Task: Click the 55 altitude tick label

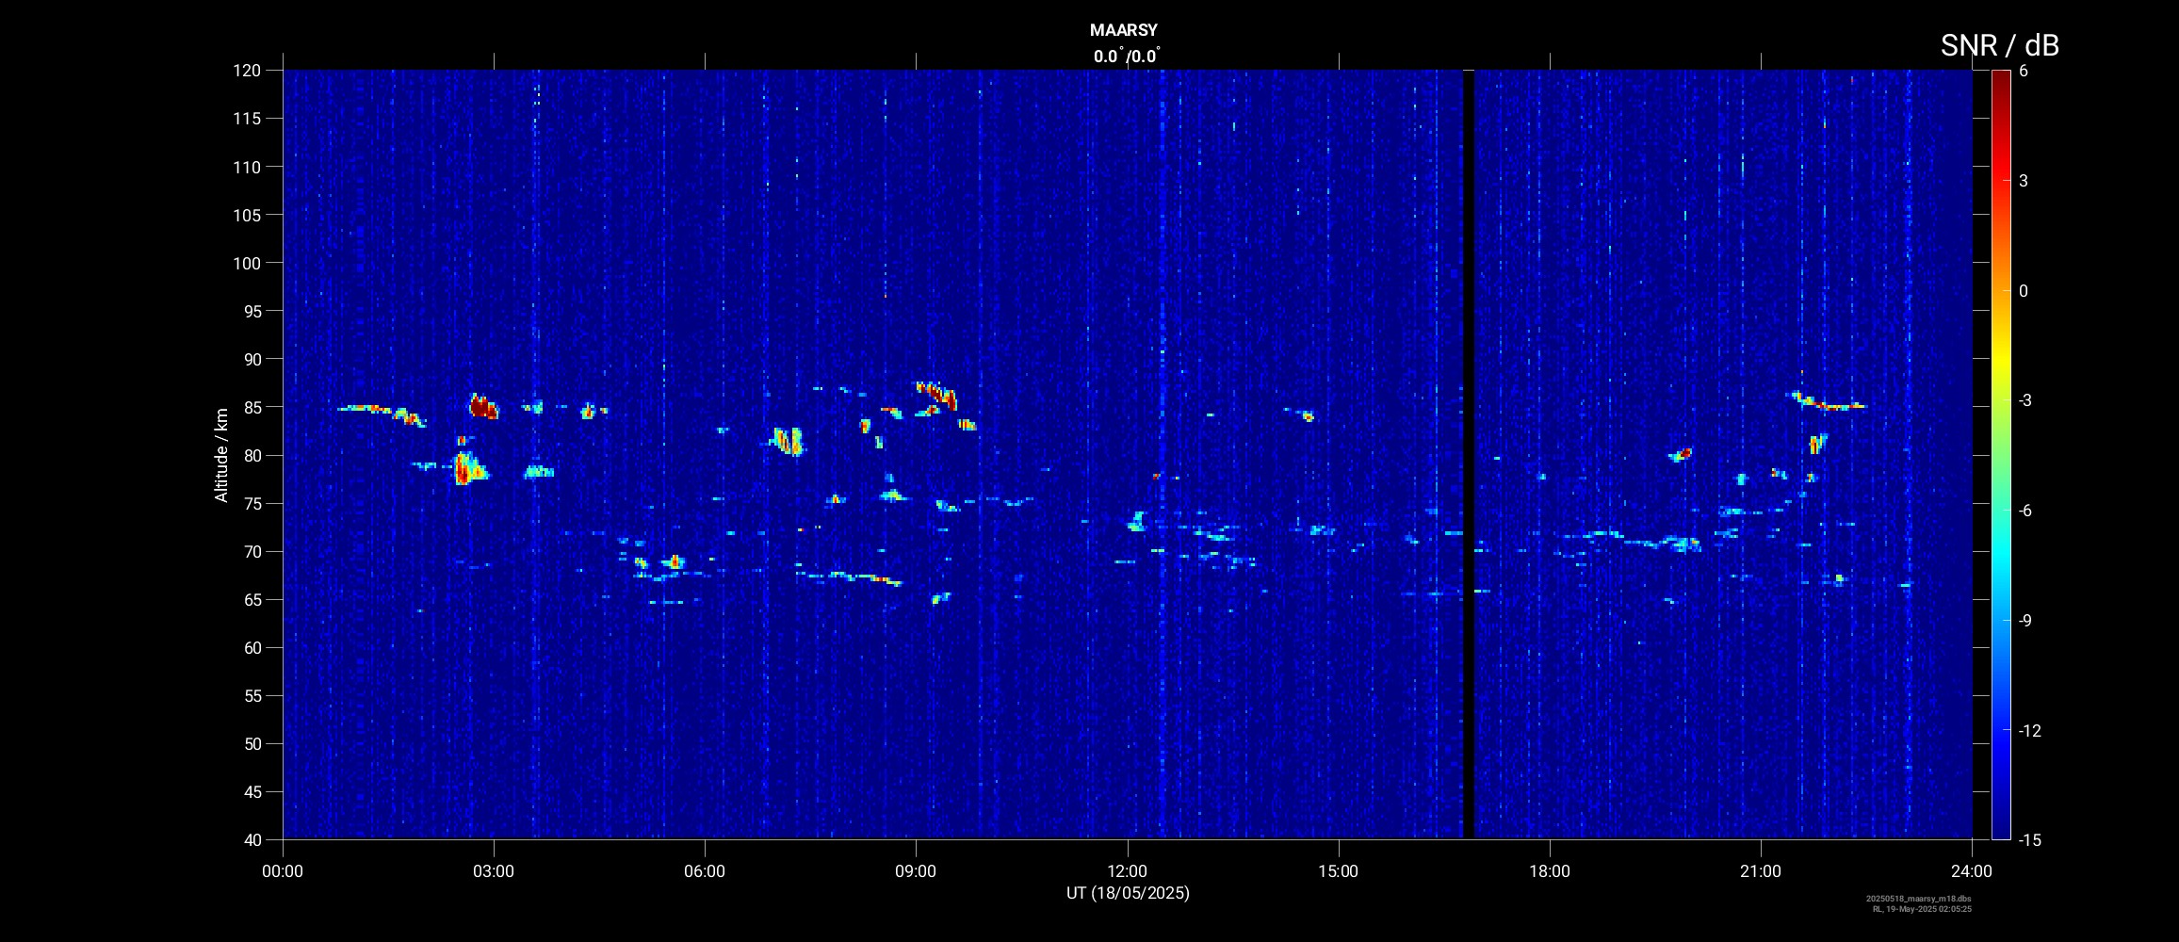Action: click(251, 695)
